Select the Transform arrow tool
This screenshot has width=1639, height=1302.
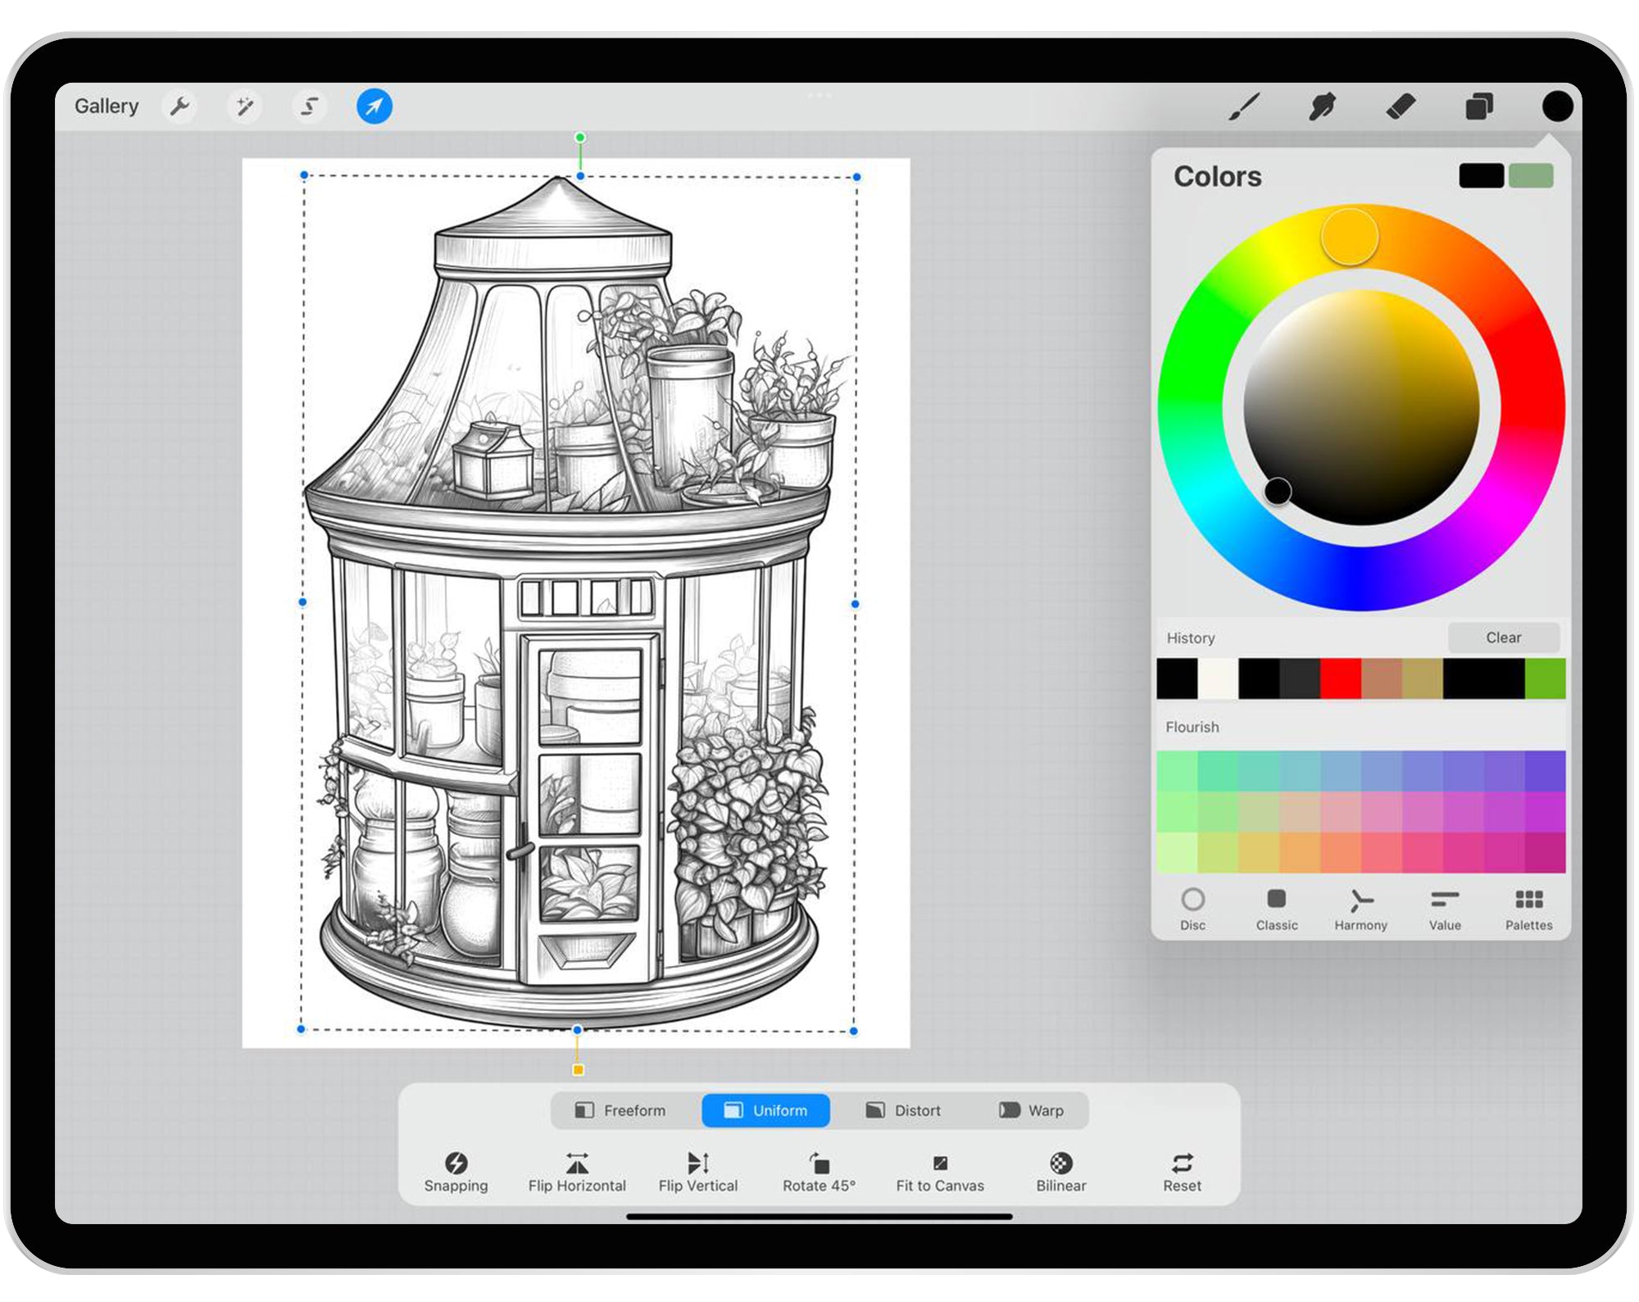pos(373,107)
